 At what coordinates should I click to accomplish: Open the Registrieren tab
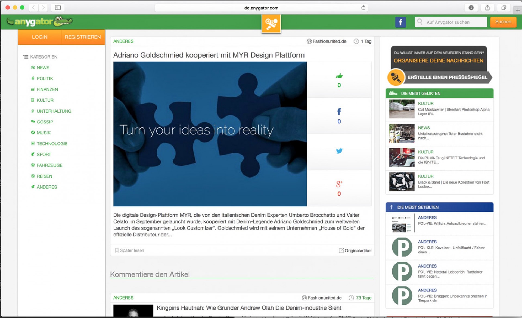83,37
